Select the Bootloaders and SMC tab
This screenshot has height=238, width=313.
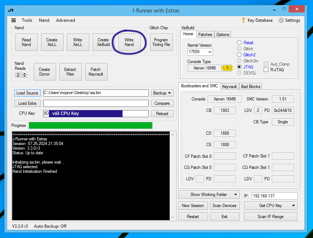click(x=199, y=86)
